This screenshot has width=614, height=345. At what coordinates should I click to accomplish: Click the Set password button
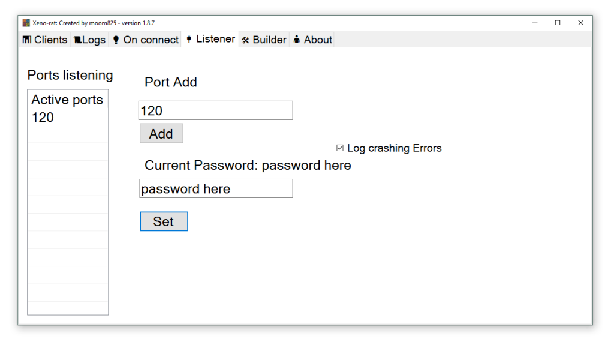coord(164,221)
